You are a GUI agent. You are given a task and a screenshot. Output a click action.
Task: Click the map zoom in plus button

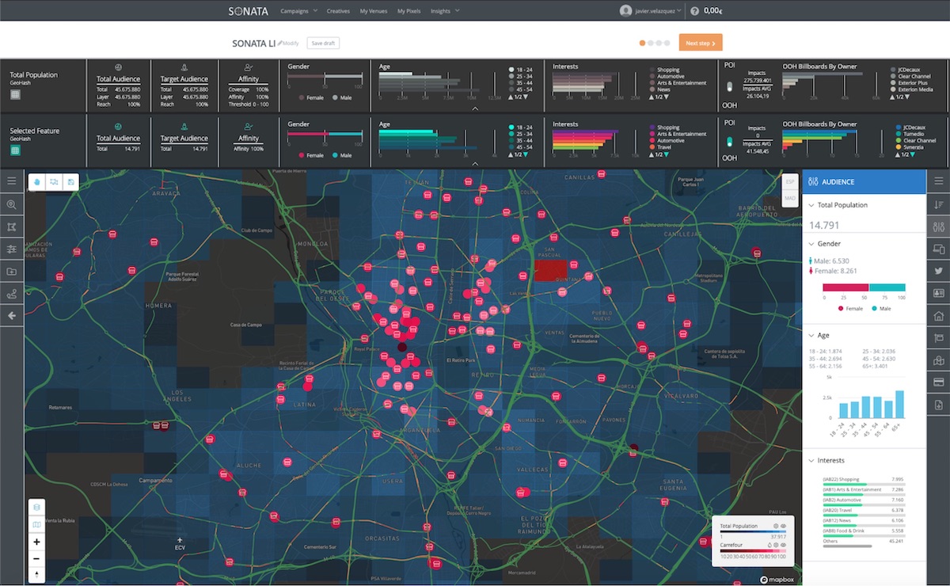click(37, 542)
